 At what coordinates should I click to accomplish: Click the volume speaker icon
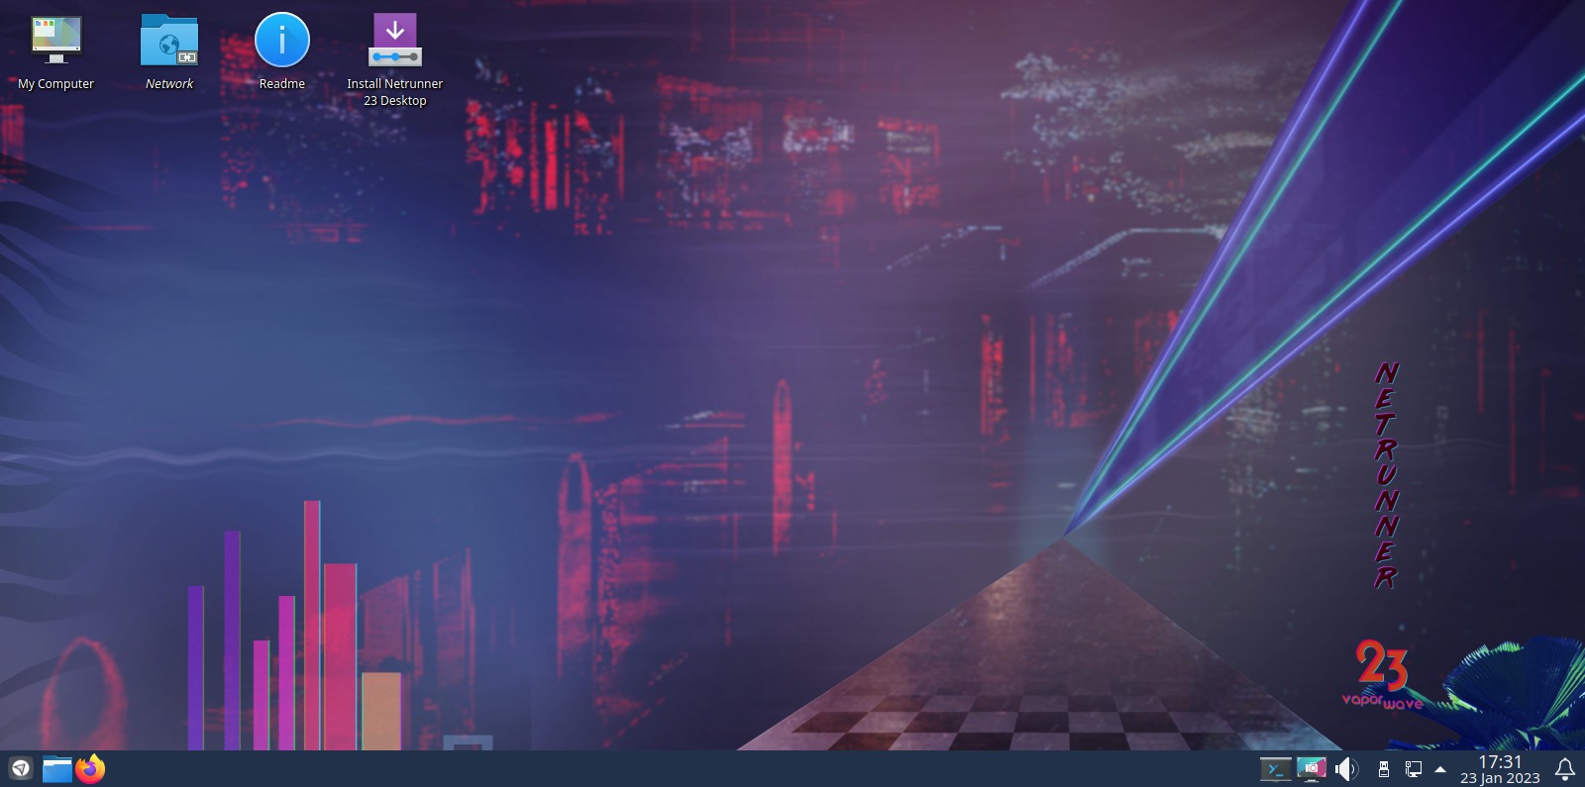click(1346, 769)
